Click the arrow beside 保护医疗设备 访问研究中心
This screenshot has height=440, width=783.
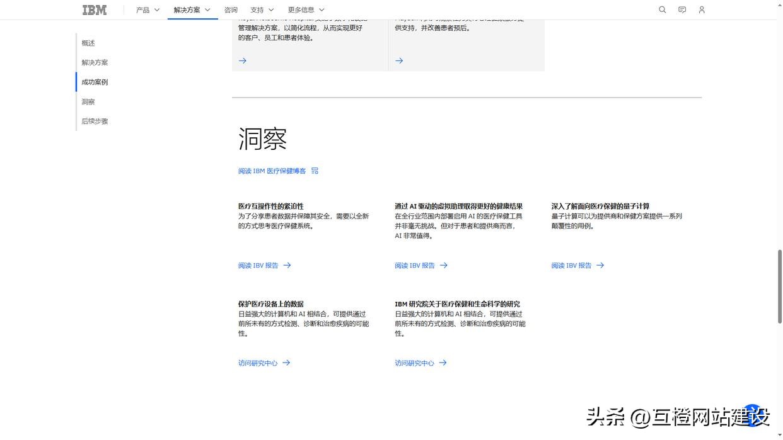[287, 362]
